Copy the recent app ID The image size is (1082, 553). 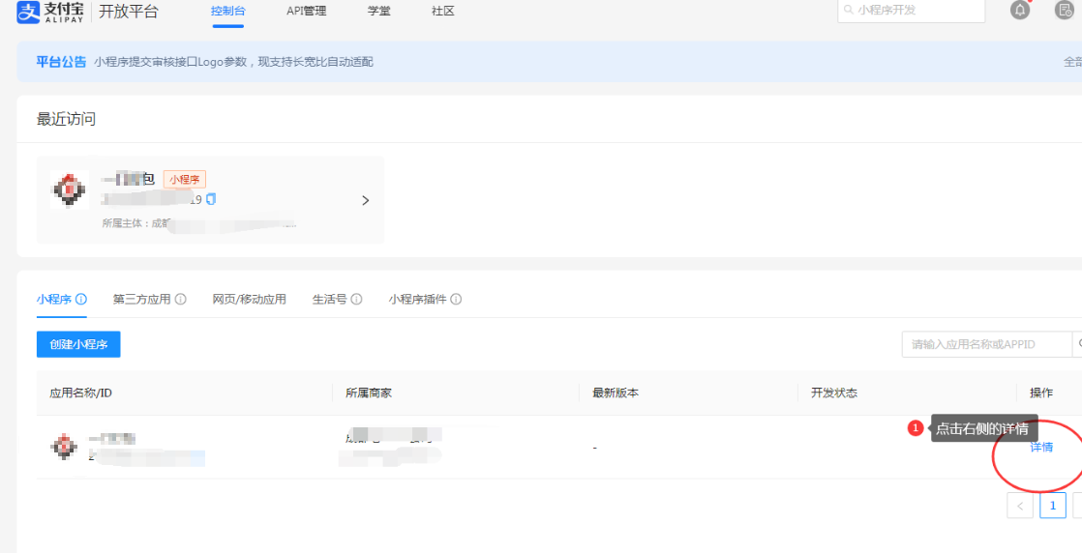point(211,199)
